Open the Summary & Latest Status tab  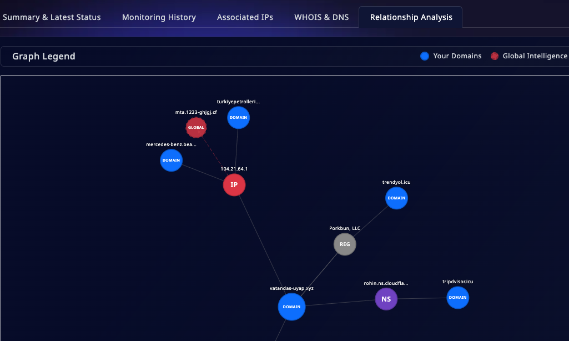point(52,17)
